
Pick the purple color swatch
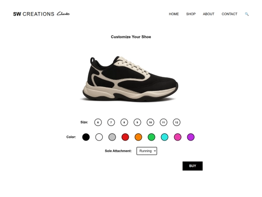(191, 137)
